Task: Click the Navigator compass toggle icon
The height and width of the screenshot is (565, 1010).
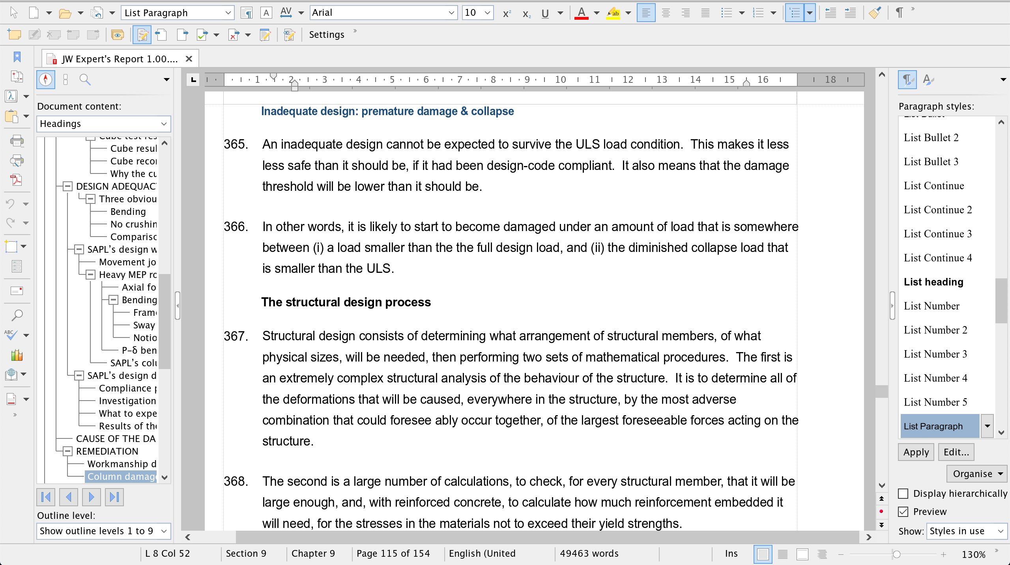Action: (46, 80)
